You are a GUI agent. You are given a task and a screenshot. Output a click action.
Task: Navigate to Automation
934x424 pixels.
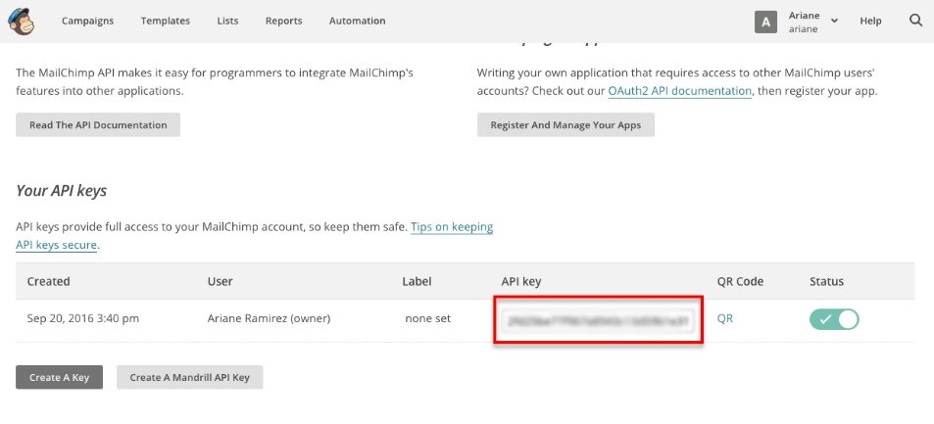coord(358,21)
